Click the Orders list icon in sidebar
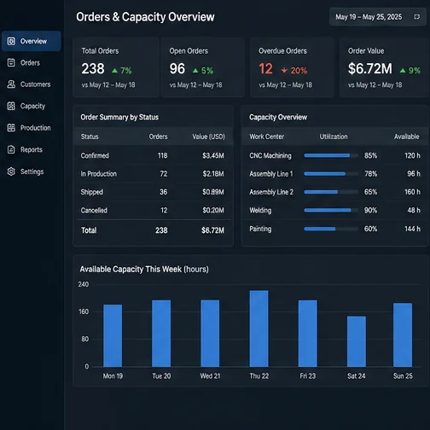The width and height of the screenshot is (430, 430). click(x=11, y=63)
